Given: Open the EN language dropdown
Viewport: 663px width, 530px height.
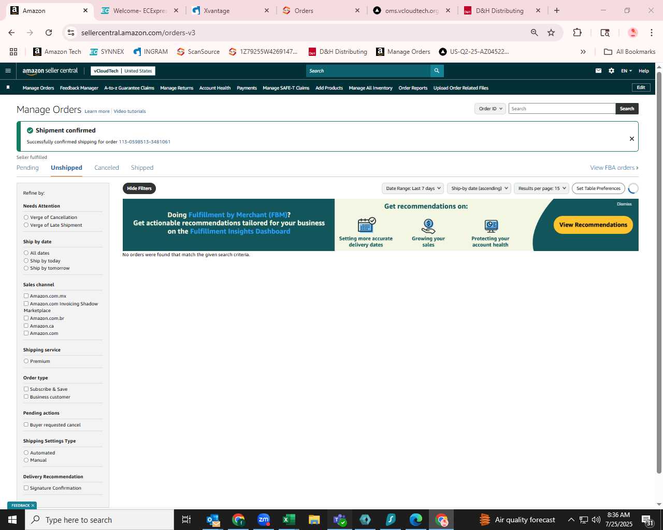Looking at the screenshot, I should click(x=626, y=71).
